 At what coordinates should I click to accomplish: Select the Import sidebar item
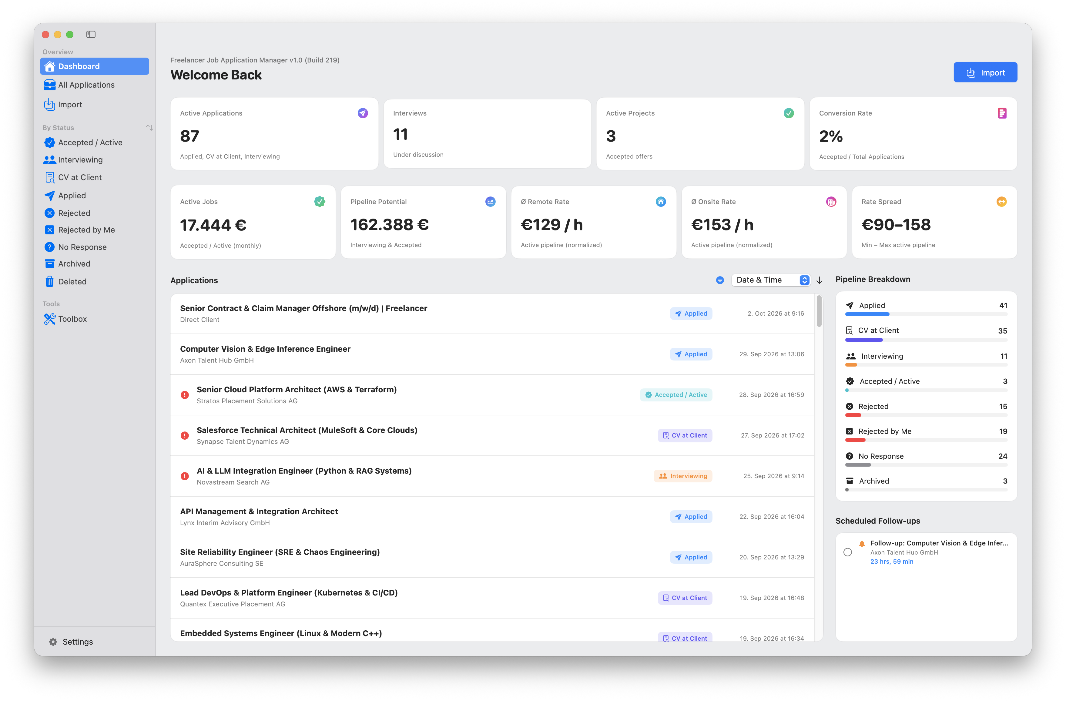click(95, 104)
